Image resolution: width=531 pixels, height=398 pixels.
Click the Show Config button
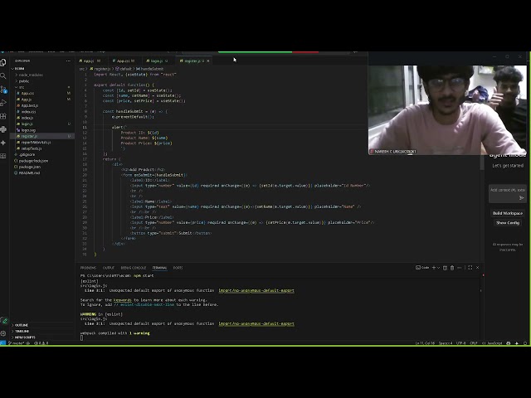click(508, 223)
